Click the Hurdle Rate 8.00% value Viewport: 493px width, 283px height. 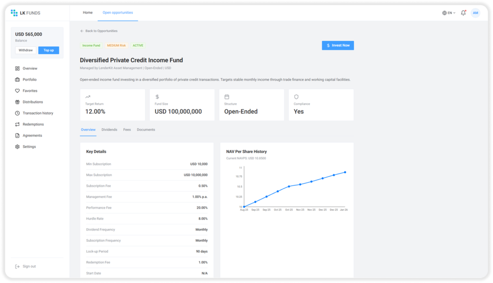(203, 218)
